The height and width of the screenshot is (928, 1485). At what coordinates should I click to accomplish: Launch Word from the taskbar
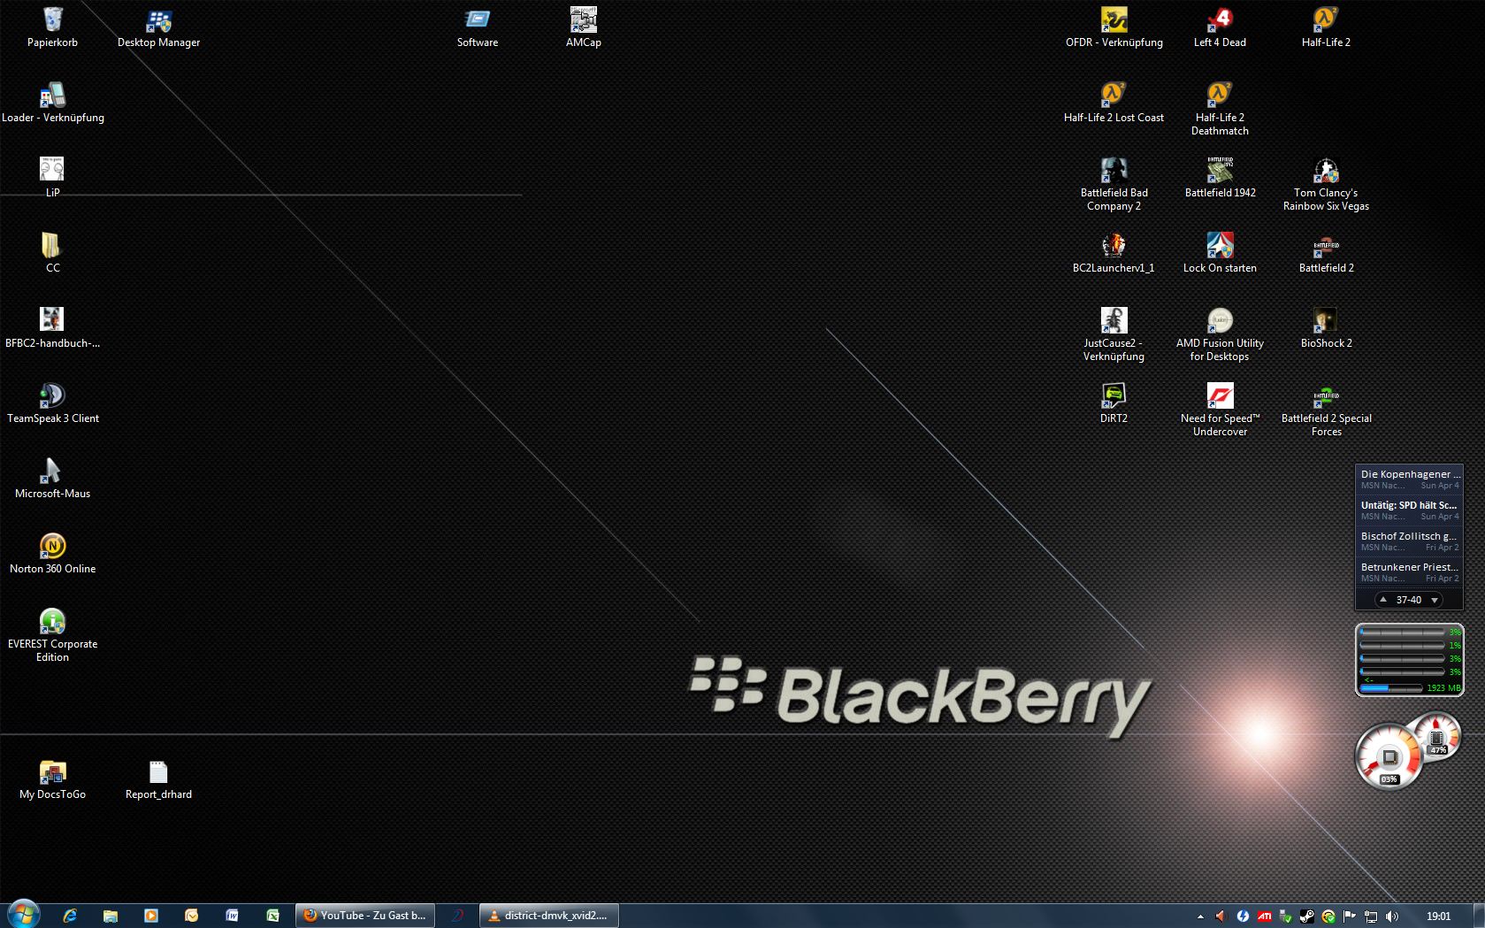point(233,916)
